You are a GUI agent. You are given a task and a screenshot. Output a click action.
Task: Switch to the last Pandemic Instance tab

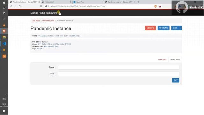coord(120,2)
